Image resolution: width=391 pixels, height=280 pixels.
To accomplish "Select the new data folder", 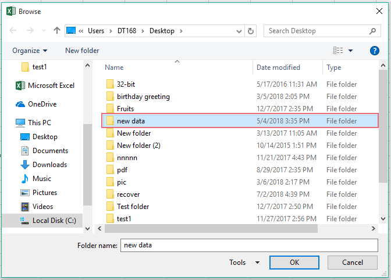I will tap(240, 120).
